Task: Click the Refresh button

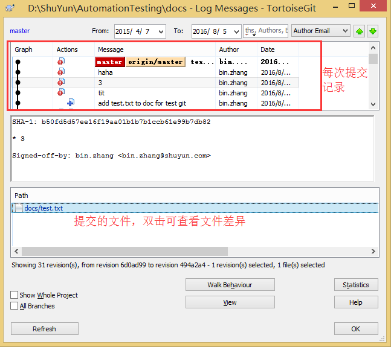Action: tap(44, 329)
